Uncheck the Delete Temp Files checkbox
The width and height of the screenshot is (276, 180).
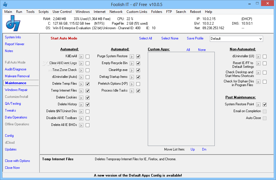coord(87,84)
